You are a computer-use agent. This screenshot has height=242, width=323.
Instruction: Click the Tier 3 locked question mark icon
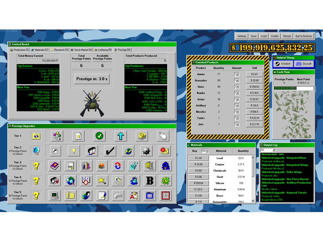click(x=36, y=166)
